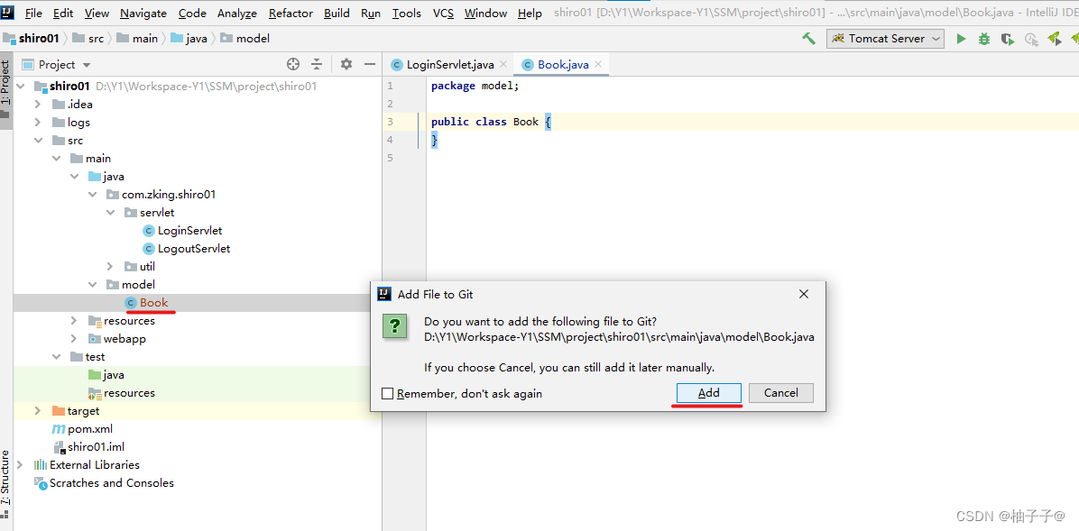Image resolution: width=1079 pixels, height=531 pixels.
Task: Click line number 3 in gutter
Action: pyautogui.click(x=390, y=122)
